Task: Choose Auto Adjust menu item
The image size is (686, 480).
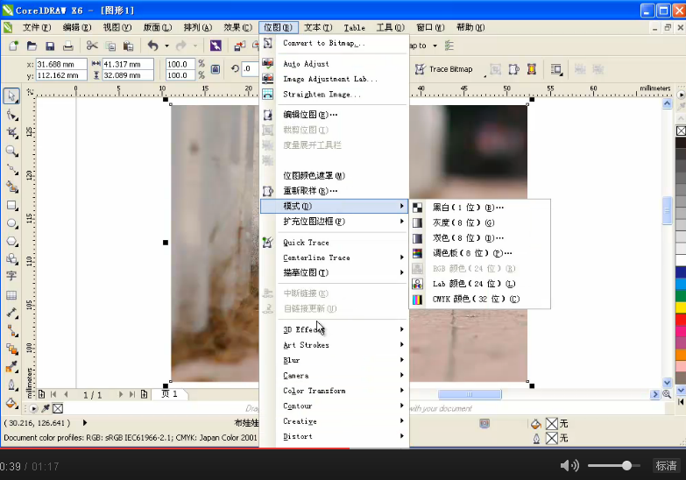Action: (x=335, y=64)
